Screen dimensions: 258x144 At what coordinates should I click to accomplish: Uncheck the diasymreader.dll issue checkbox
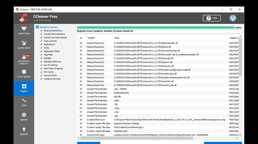pos(81,43)
